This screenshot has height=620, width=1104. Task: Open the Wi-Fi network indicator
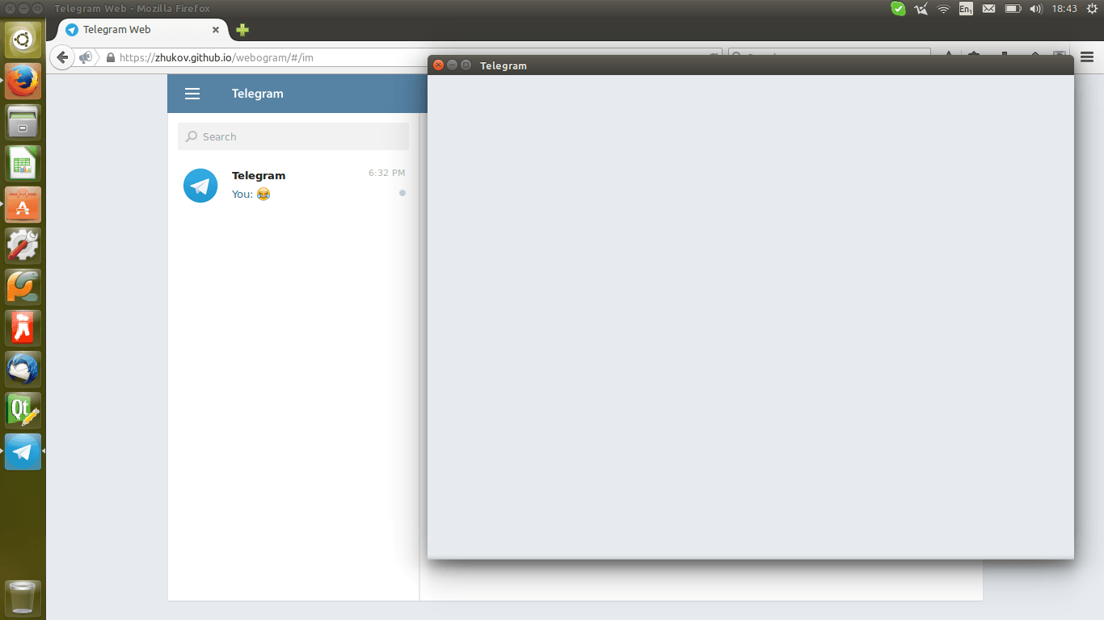coord(943,9)
